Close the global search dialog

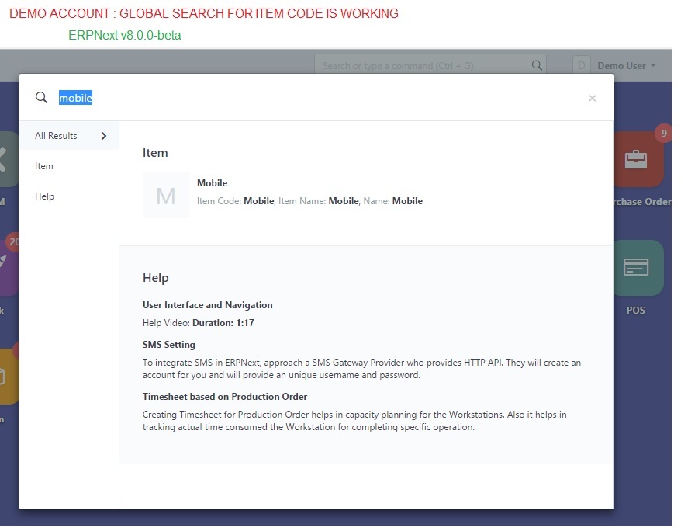click(592, 99)
